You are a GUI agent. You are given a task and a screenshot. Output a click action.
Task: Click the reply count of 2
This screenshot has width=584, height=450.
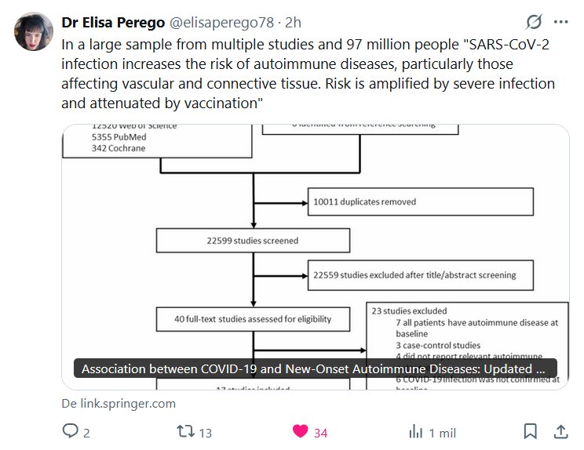(x=86, y=432)
